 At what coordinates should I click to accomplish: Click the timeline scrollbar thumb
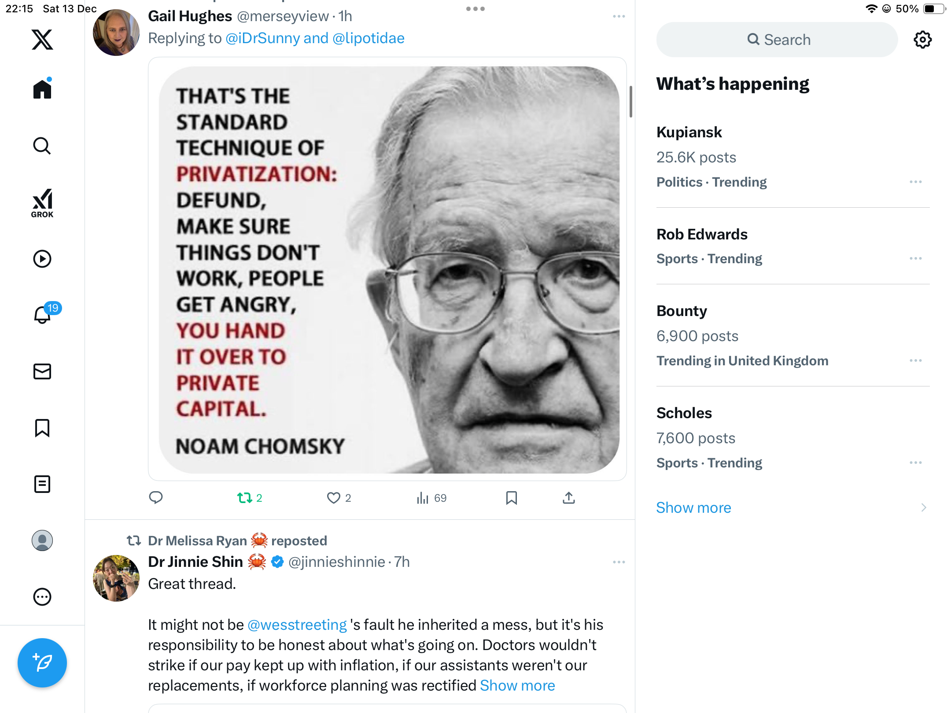tap(631, 102)
